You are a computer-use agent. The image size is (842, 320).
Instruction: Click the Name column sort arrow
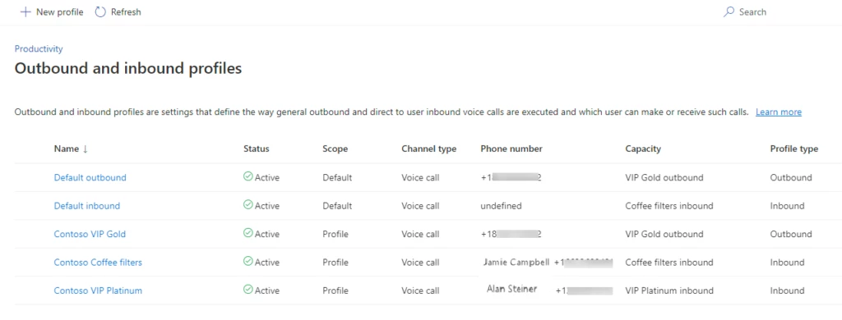pos(85,149)
